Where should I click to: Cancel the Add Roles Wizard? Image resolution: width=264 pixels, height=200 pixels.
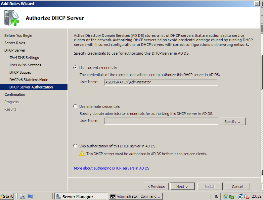point(237,186)
